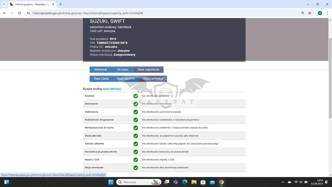Click the green checkmark next to Kradzież

click(136, 96)
